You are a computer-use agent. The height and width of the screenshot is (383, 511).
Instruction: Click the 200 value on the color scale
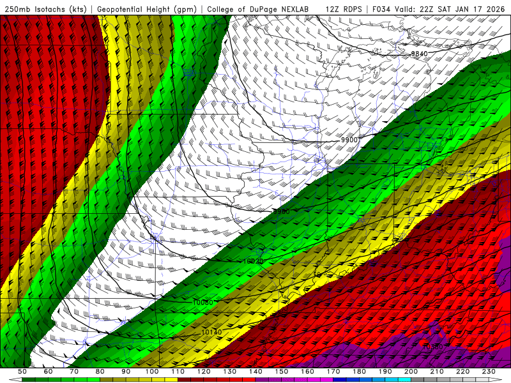tap(411, 372)
